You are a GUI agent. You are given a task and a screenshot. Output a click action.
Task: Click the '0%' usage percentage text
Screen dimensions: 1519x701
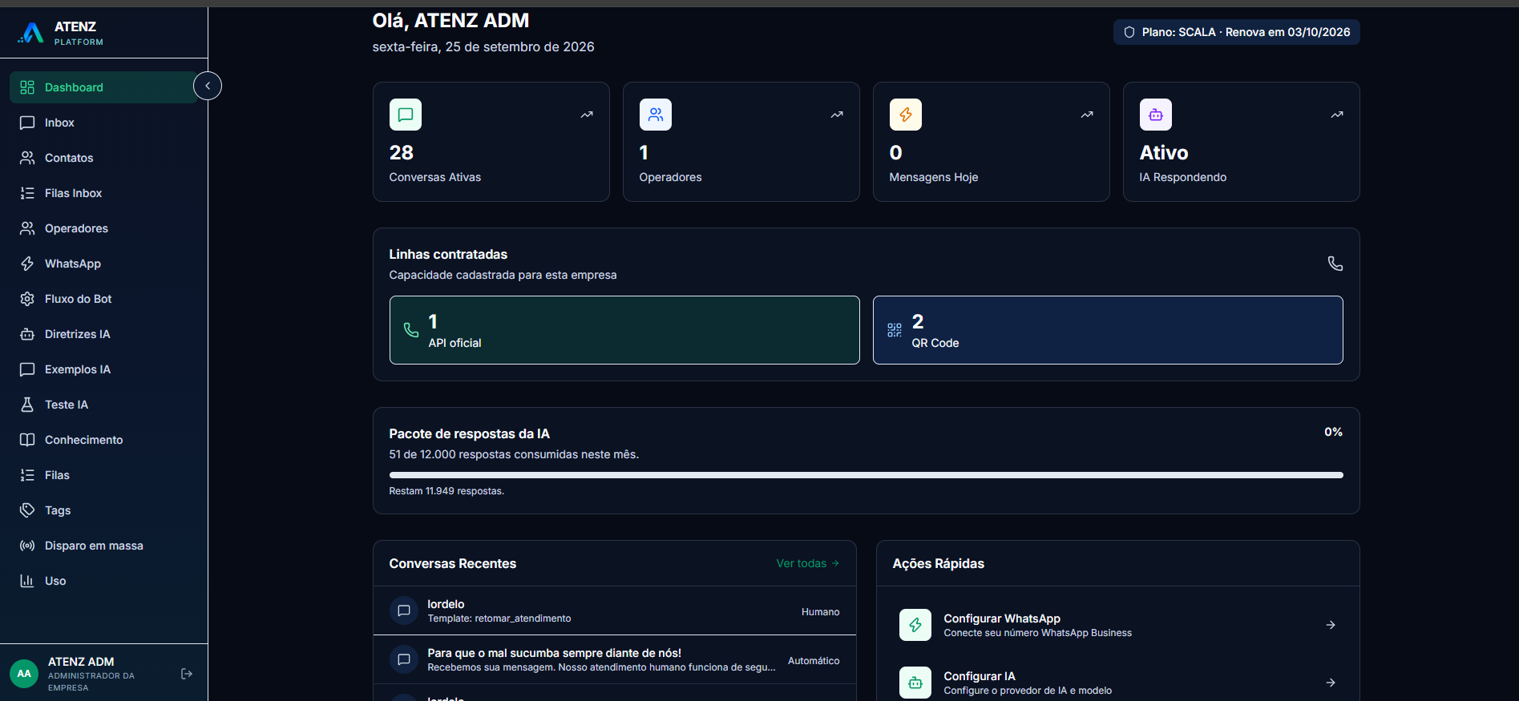1334,432
